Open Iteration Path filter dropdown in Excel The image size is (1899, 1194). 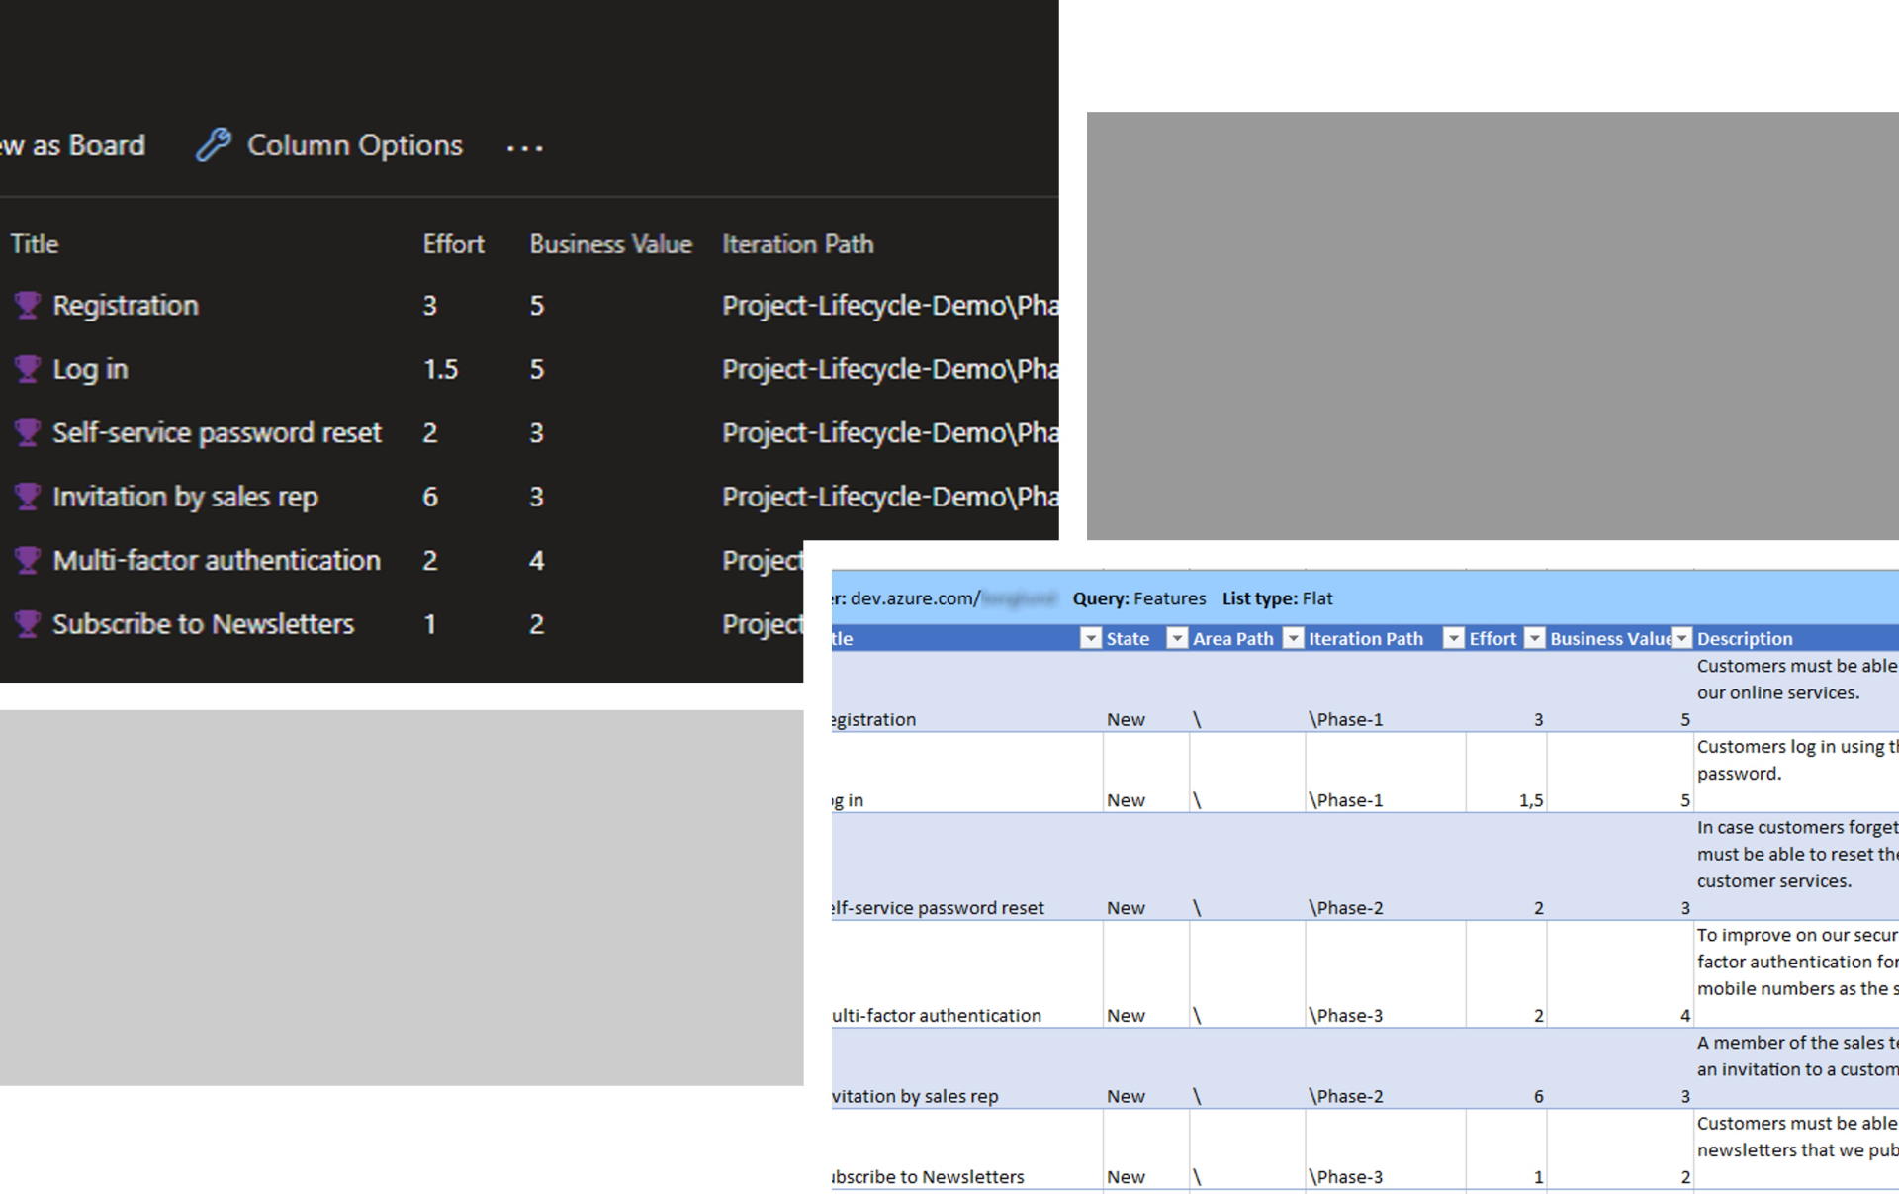(1454, 638)
